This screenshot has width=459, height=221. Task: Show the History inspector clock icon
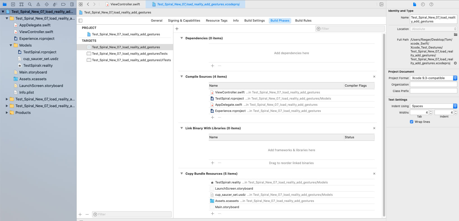pyautogui.click(x=423, y=4)
